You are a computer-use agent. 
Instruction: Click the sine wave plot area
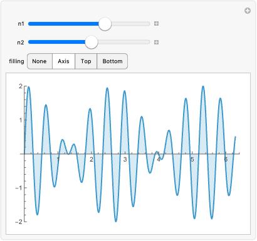click(x=128, y=154)
